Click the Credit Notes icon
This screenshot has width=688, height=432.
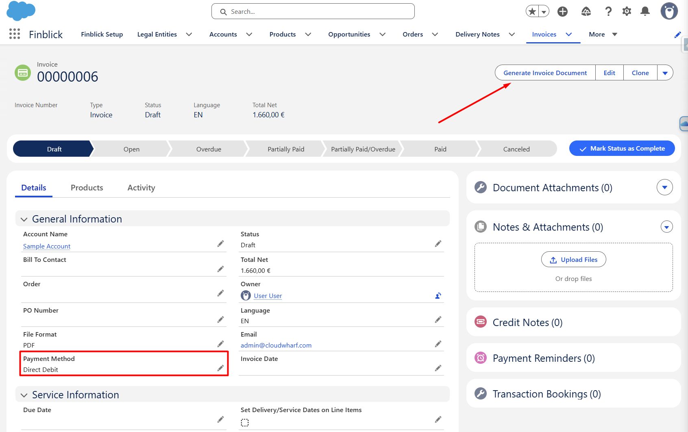tap(481, 322)
